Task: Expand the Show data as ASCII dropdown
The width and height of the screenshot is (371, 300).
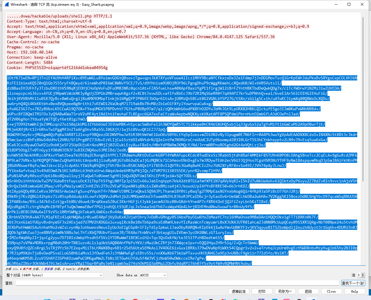Action: click(x=153, y=275)
